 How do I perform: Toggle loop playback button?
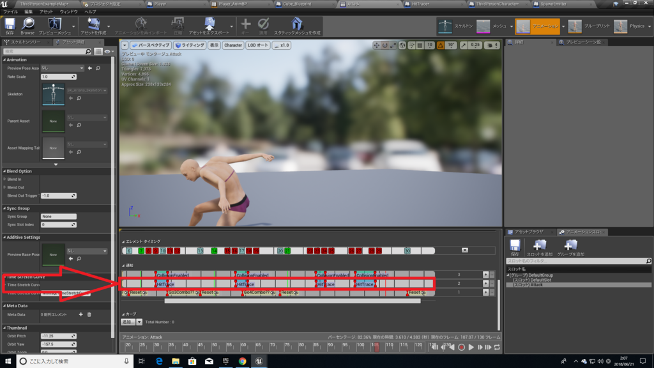497,347
